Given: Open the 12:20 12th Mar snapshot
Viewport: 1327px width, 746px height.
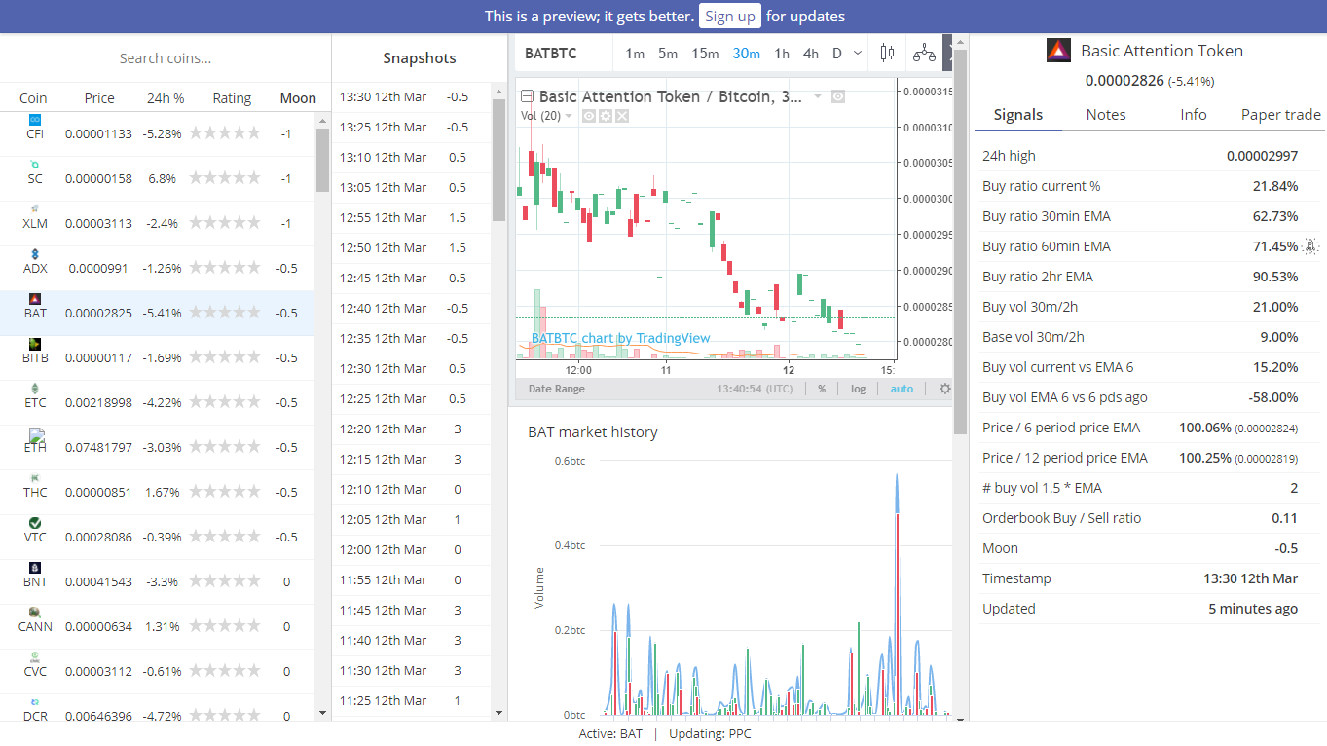Looking at the screenshot, I should coord(411,429).
